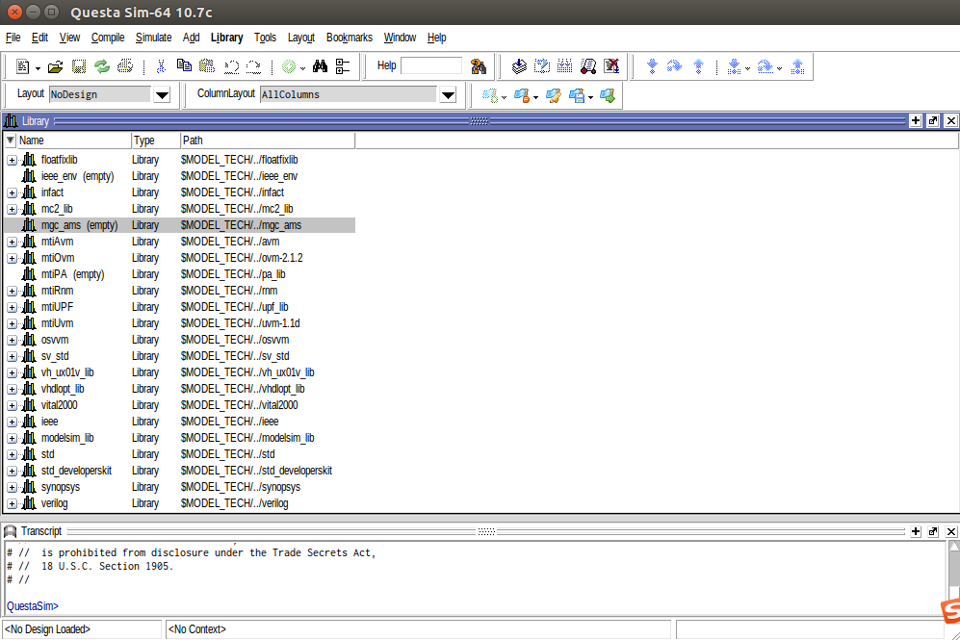Image resolution: width=960 pixels, height=640 pixels.
Task: Select the vital2000 library row
Action: [180, 405]
